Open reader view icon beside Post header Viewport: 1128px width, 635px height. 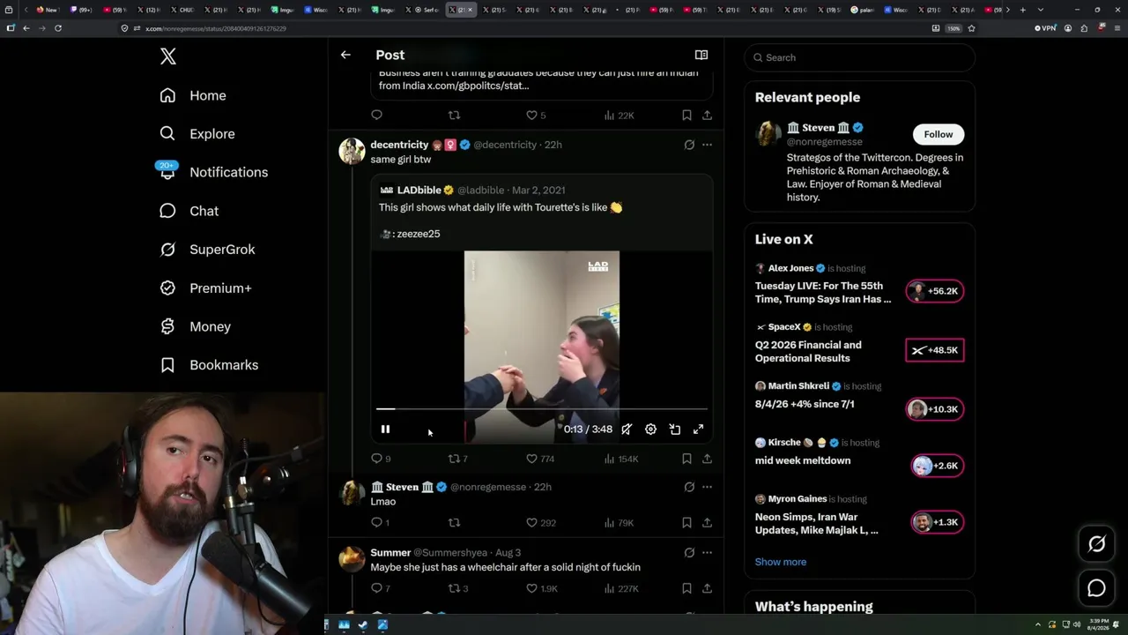(701, 55)
